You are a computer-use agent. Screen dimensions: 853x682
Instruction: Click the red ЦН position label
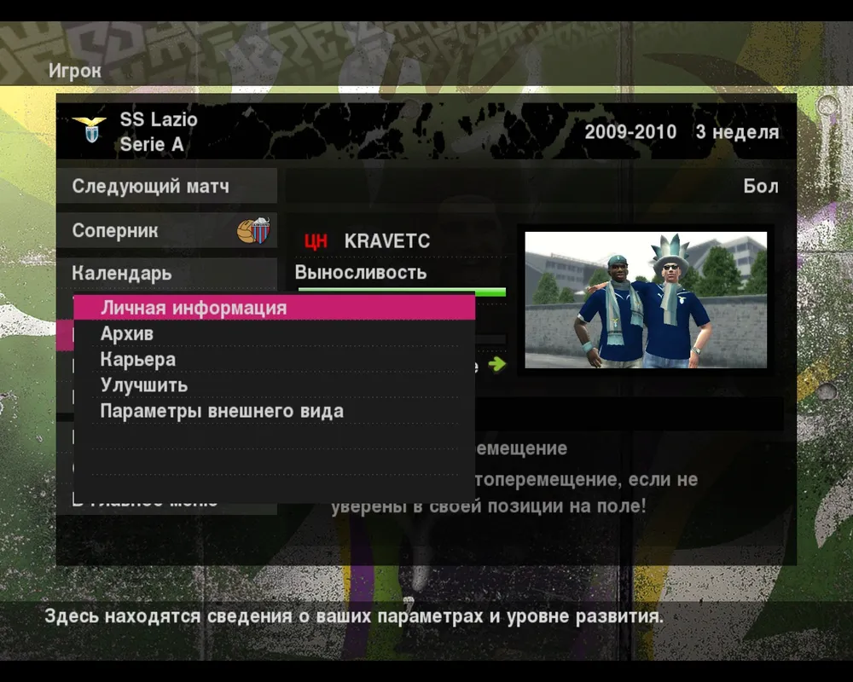click(316, 241)
